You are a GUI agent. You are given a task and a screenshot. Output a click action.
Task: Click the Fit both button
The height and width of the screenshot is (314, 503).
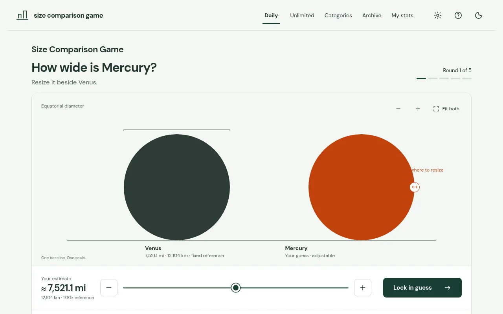[446, 109]
